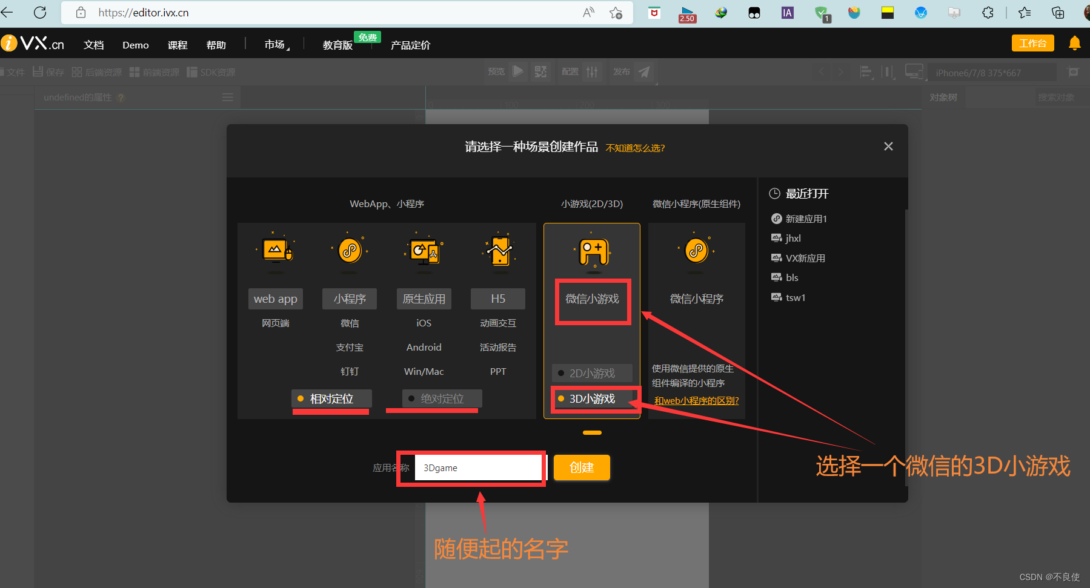
Task: Open the browser collections icon
Action: point(1058,12)
